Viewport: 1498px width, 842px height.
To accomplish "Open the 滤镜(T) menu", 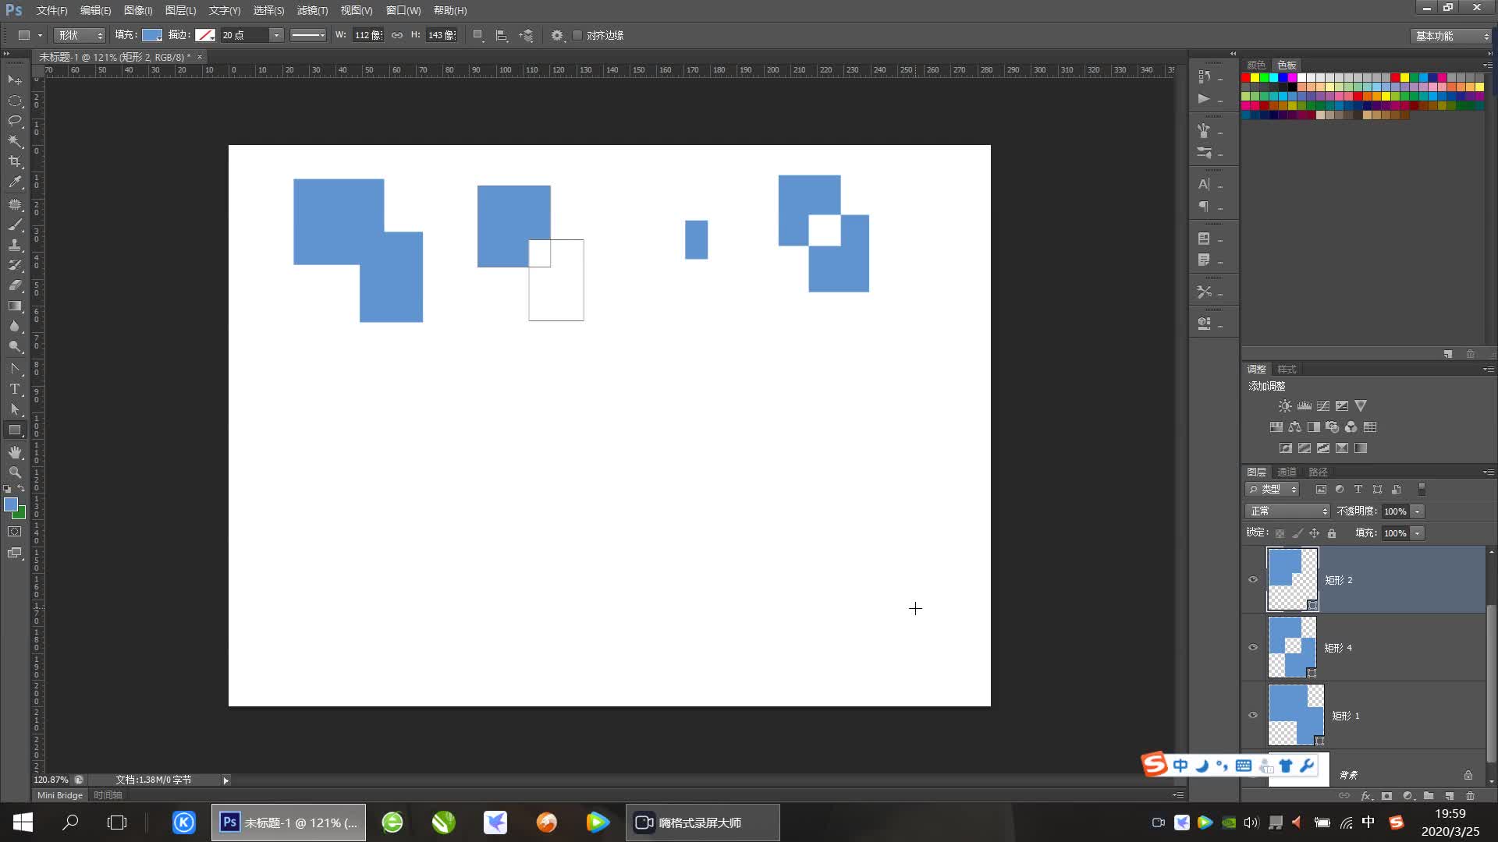I will coord(312,10).
